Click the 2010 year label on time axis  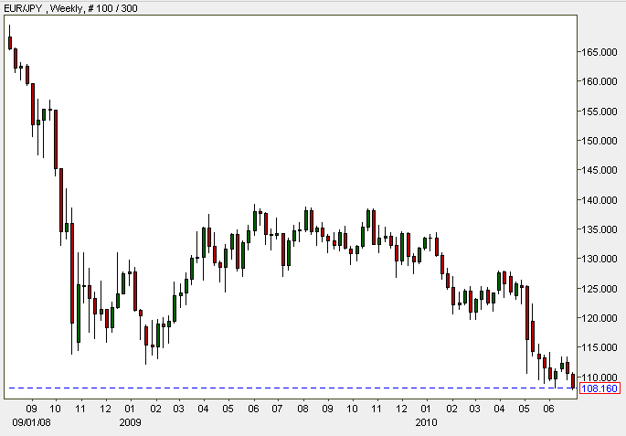426,422
